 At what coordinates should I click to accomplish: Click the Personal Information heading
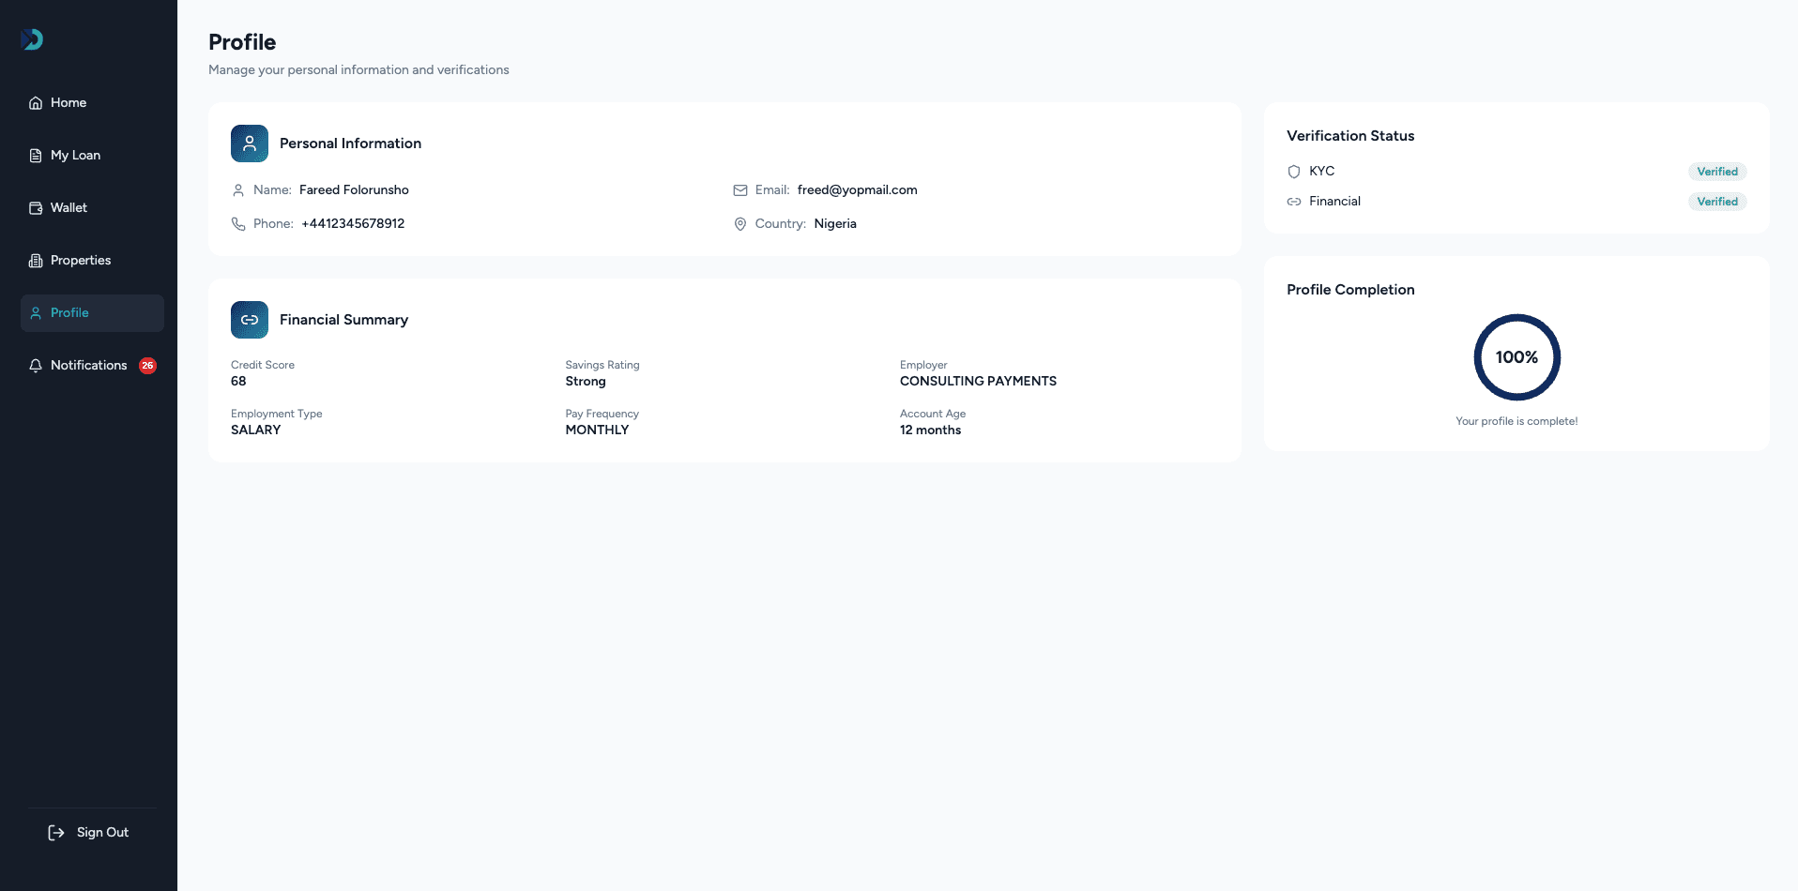[350, 143]
